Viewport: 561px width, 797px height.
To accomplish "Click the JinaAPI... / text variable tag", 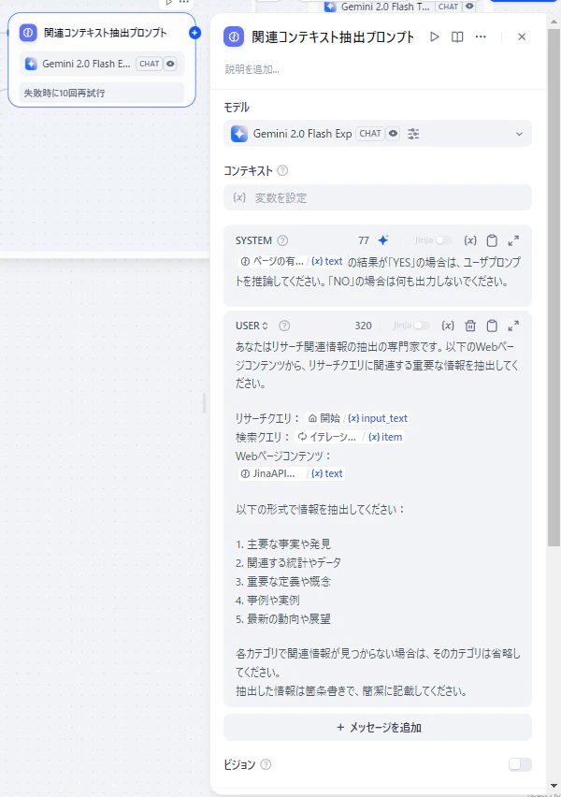I will [291, 473].
